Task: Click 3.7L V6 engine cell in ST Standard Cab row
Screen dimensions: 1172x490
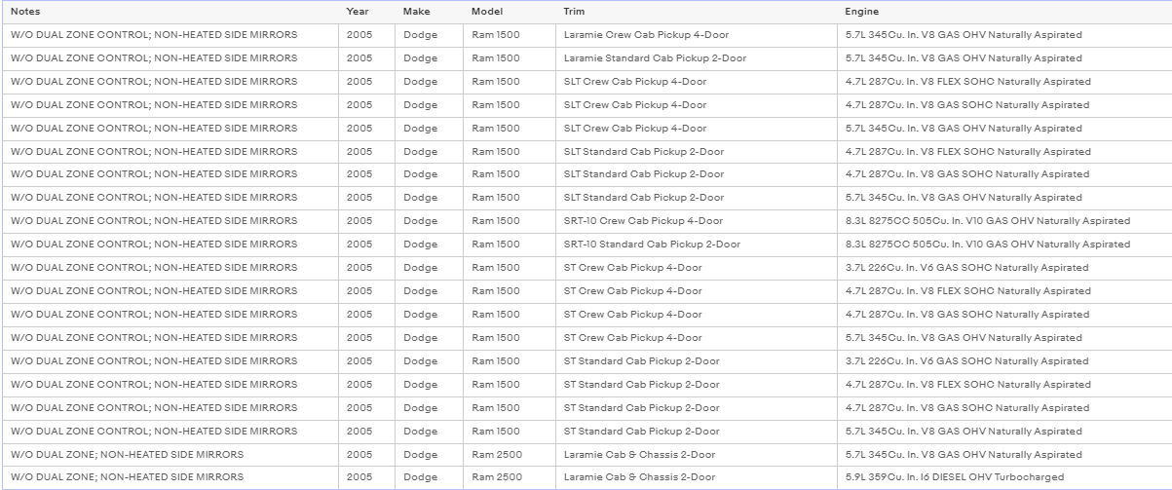Action: [1004, 361]
